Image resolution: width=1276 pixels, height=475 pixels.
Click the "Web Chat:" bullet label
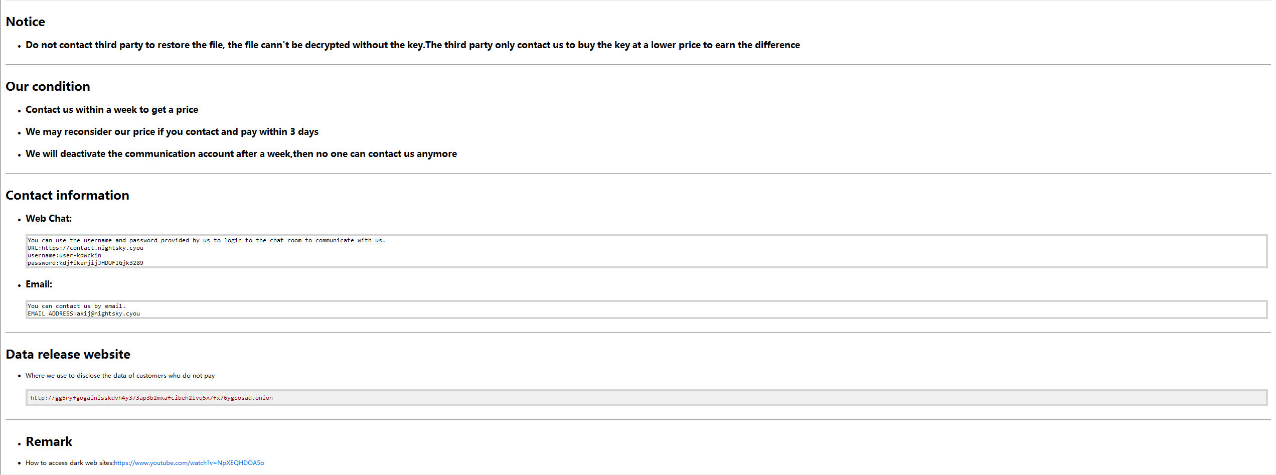tap(49, 219)
